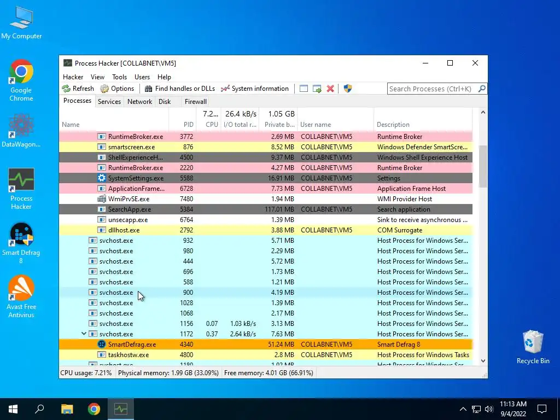
Task: Open File Explorer from the taskbar
Action: click(67, 409)
